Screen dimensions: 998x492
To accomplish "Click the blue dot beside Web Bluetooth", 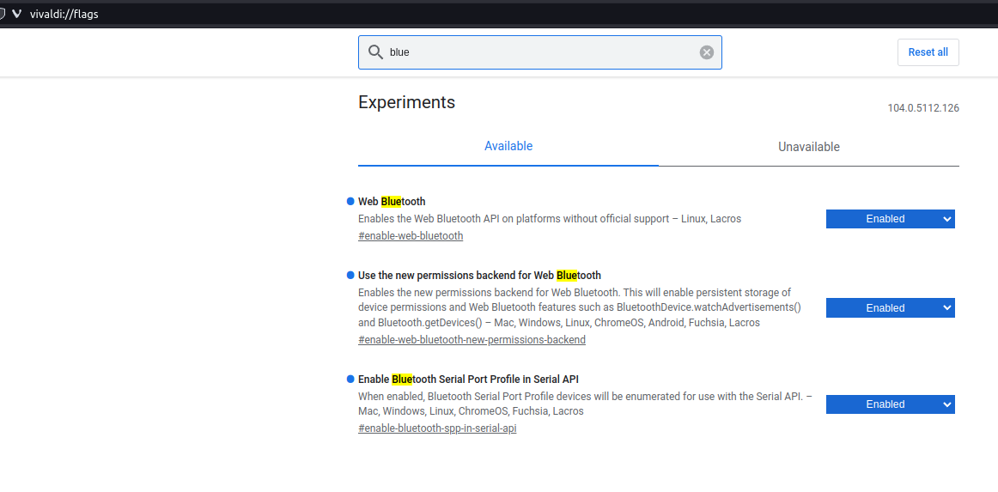I will point(350,201).
